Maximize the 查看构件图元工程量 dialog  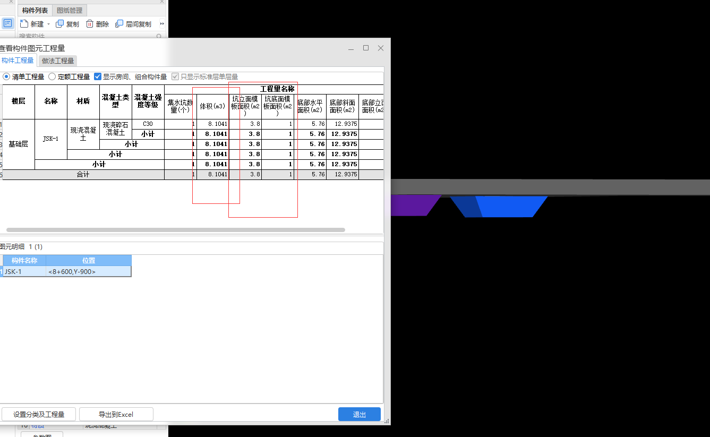point(366,48)
